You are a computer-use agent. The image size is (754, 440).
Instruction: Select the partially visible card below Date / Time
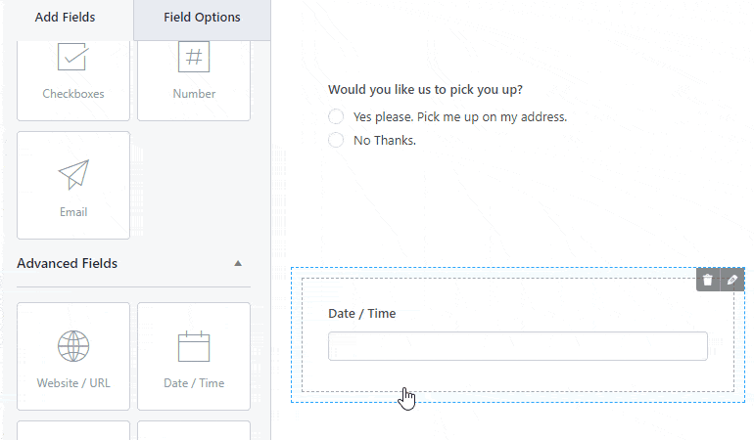pyautogui.click(x=194, y=430)
